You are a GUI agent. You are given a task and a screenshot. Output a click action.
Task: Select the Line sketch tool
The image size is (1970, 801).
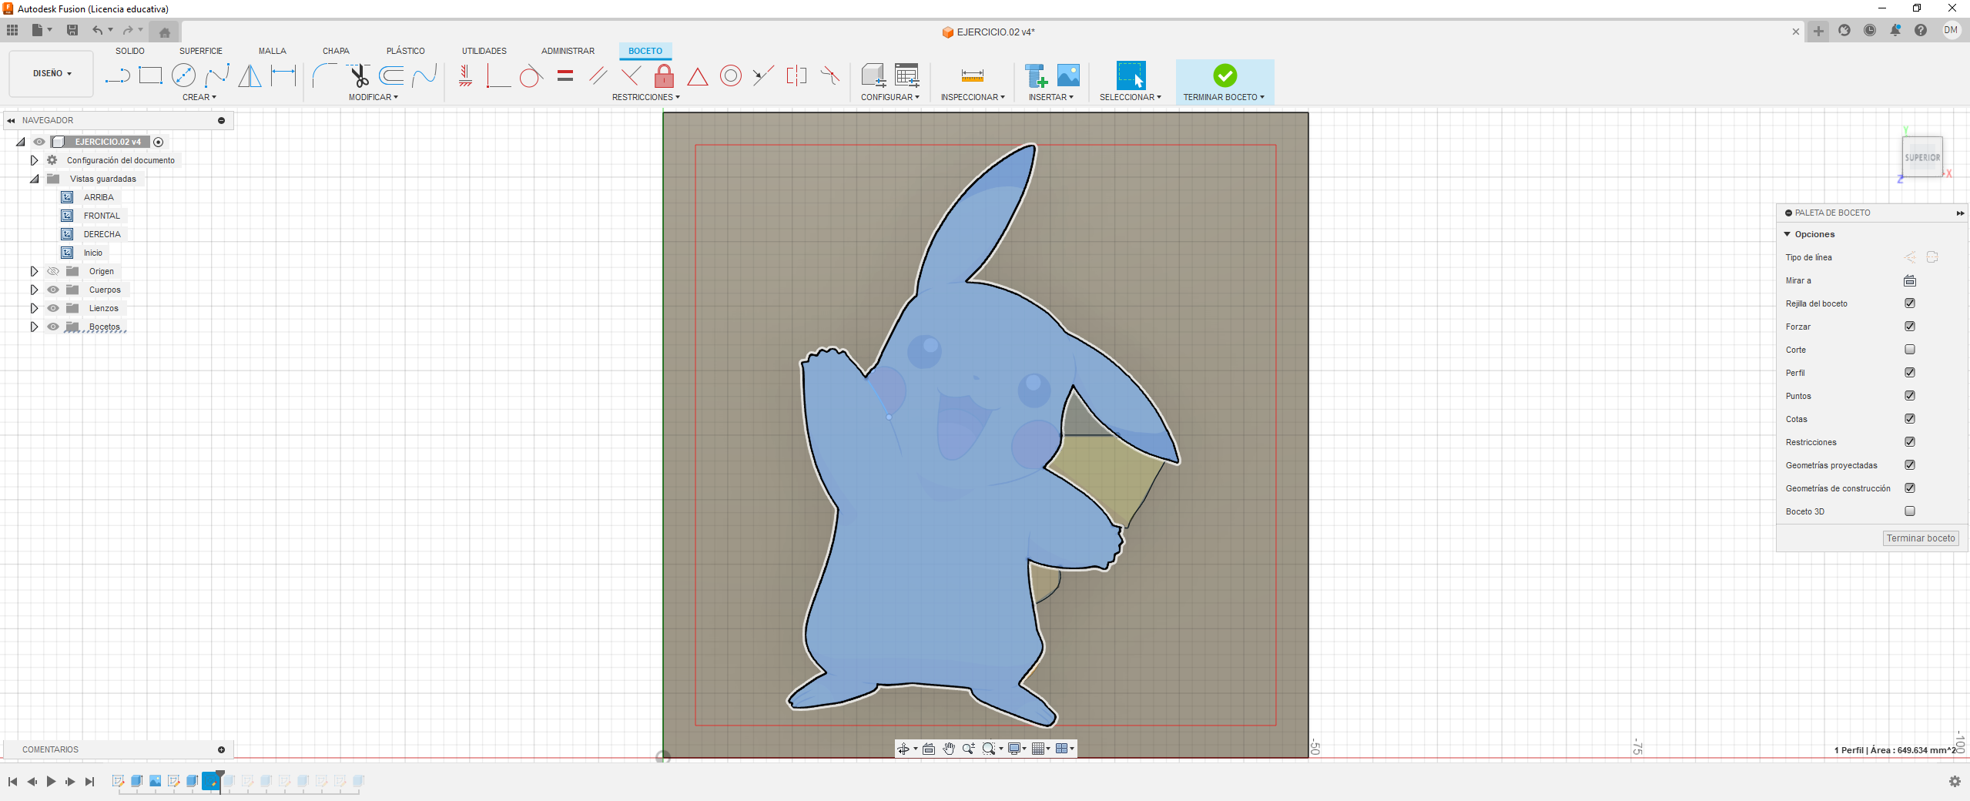[117, 75]
